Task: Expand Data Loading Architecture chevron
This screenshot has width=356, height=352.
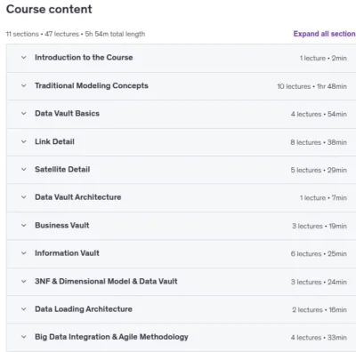Action: [24, 309]
